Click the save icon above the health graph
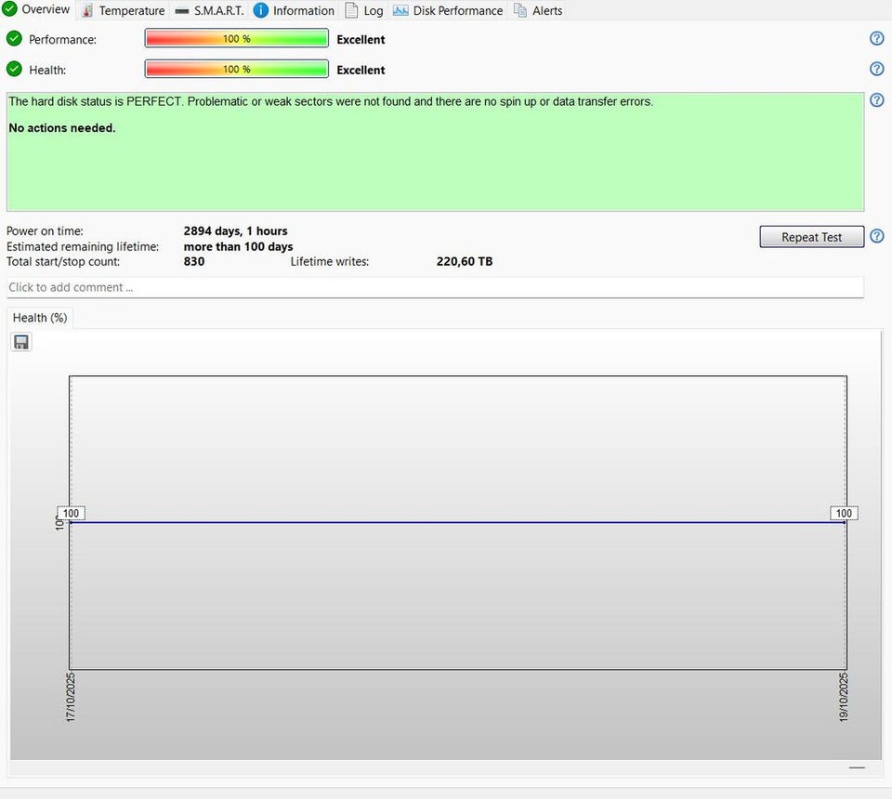This screenshot has height=799, width=892. coord(21,342)
